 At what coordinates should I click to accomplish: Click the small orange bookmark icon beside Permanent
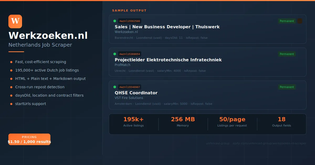click(300, 21)
